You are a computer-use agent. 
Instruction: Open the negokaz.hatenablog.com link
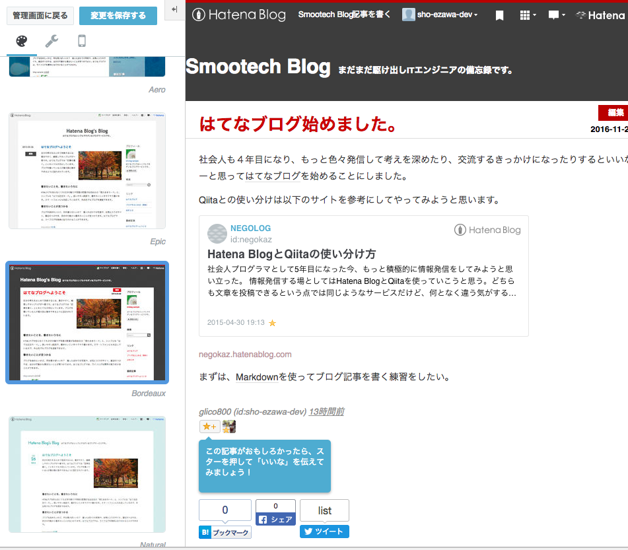[x=245, y=355]
